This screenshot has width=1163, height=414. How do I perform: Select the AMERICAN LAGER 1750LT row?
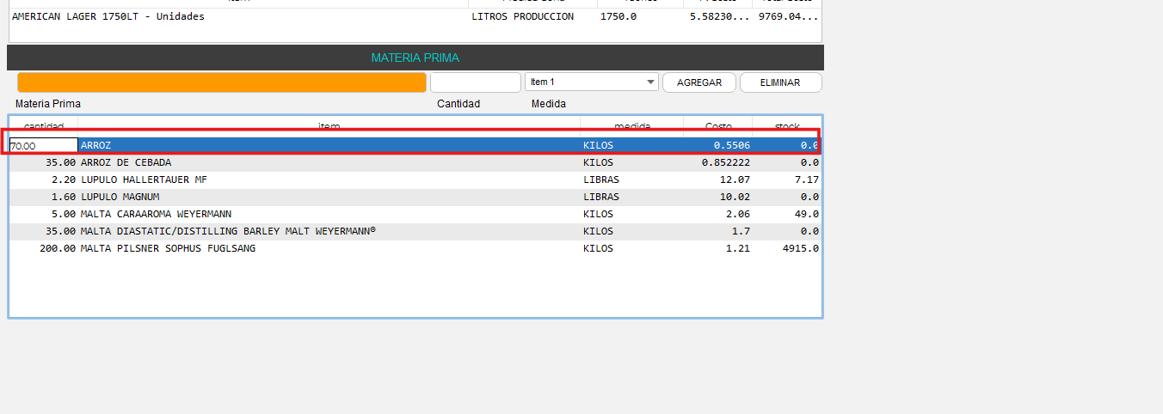[108, 16]
